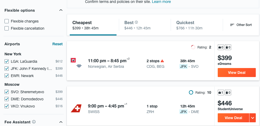The height and width of the screenshot is (126, 260).
Task: Click the rating circle icon for SWISS flight
Action: [x=191, y=93]
